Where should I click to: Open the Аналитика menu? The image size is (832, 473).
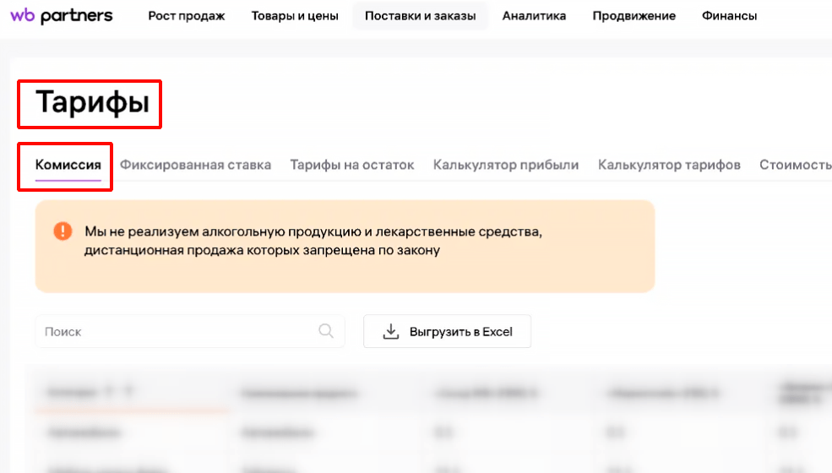click(x=534, y=16)
